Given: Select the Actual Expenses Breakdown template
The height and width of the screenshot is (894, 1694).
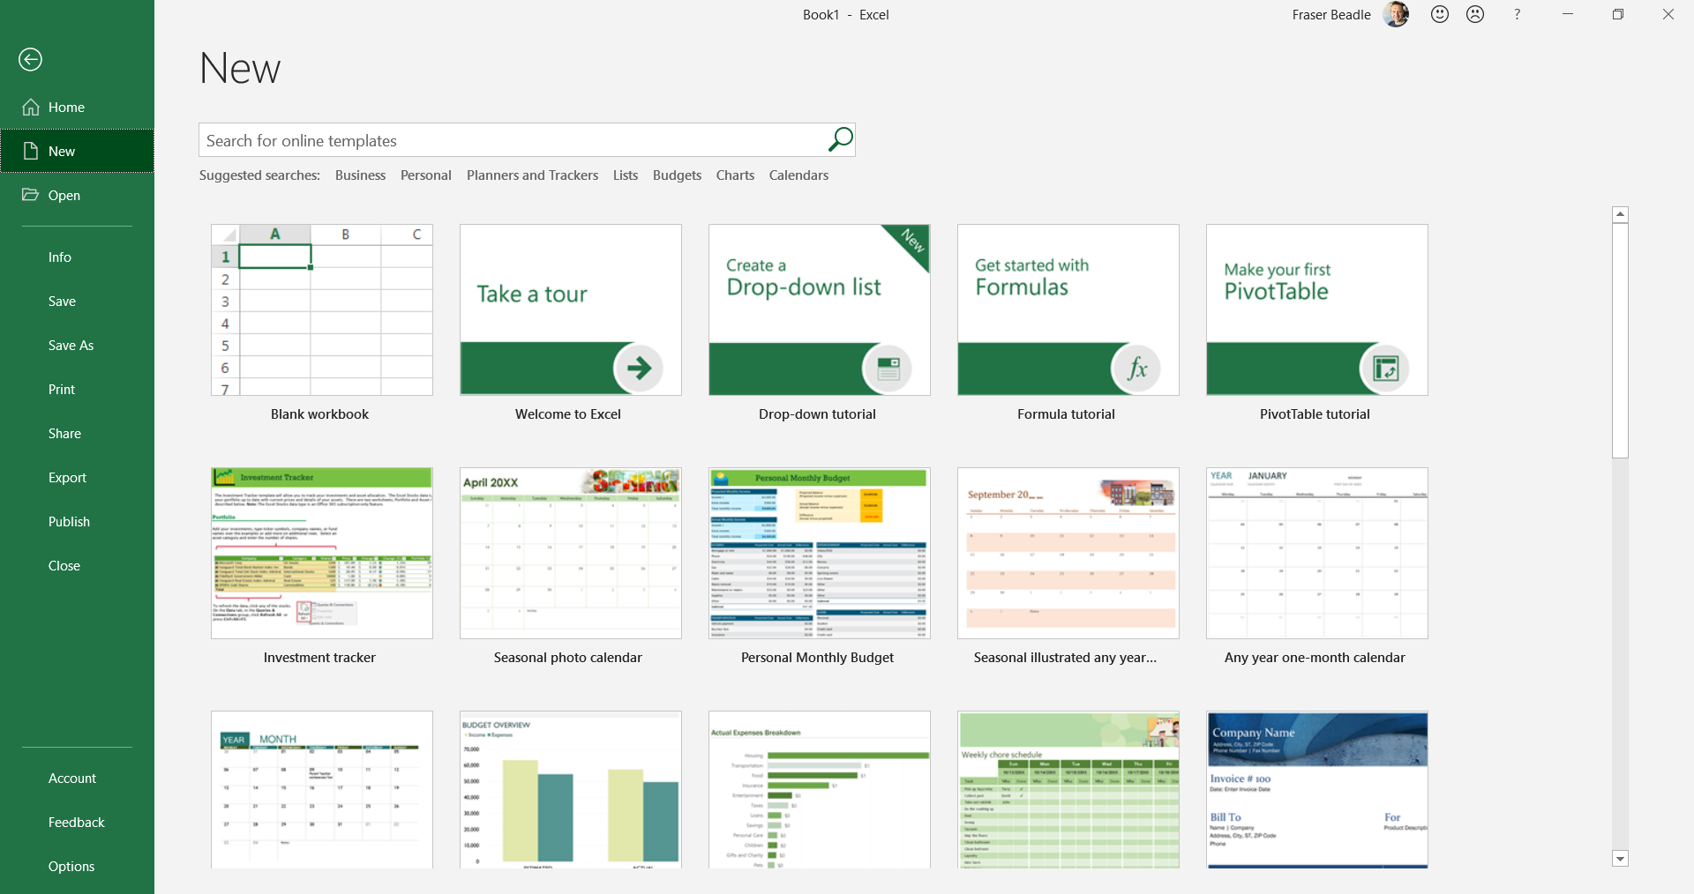Looking at the screenshot, I should (x=820, y=789).
